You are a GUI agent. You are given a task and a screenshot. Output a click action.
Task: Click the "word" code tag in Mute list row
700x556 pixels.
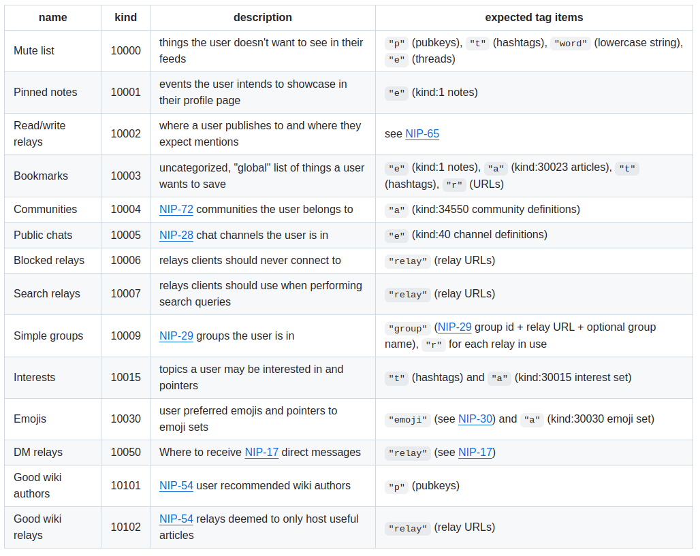pos(571,43)
